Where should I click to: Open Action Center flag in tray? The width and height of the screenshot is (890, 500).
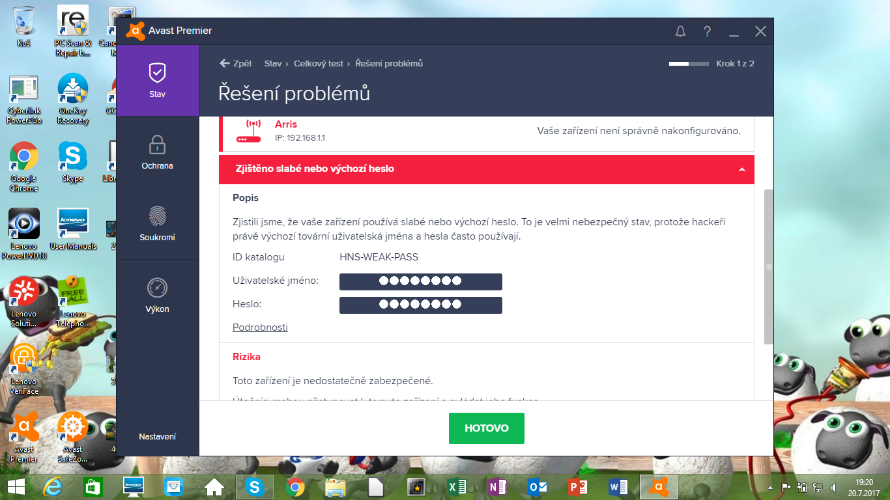pos(786,487)
